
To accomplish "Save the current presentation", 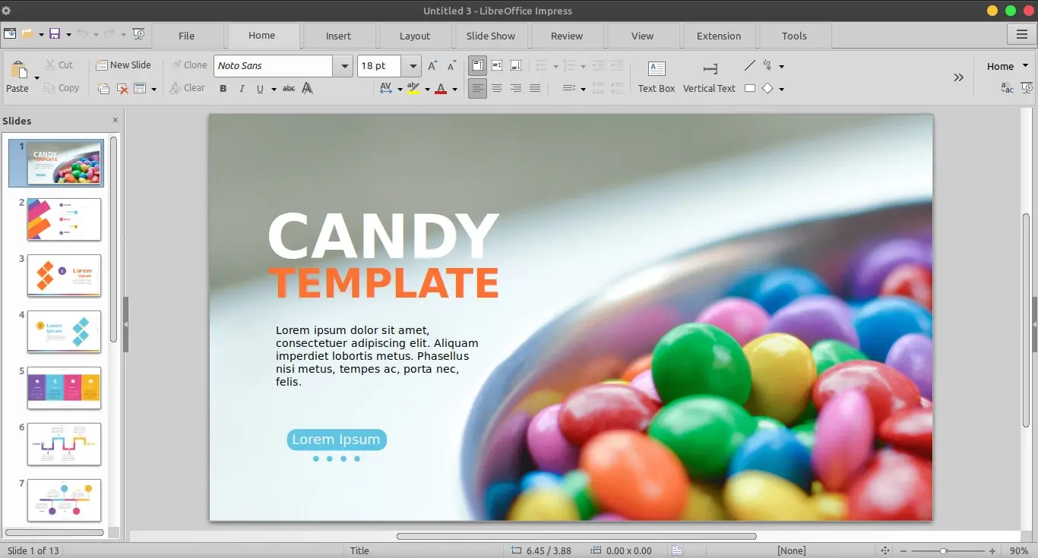I will tap(54, 34).
